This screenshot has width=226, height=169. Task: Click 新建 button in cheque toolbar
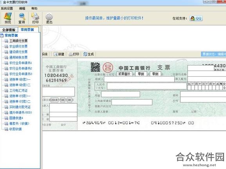pyautogui.click(x=59, y=54)
